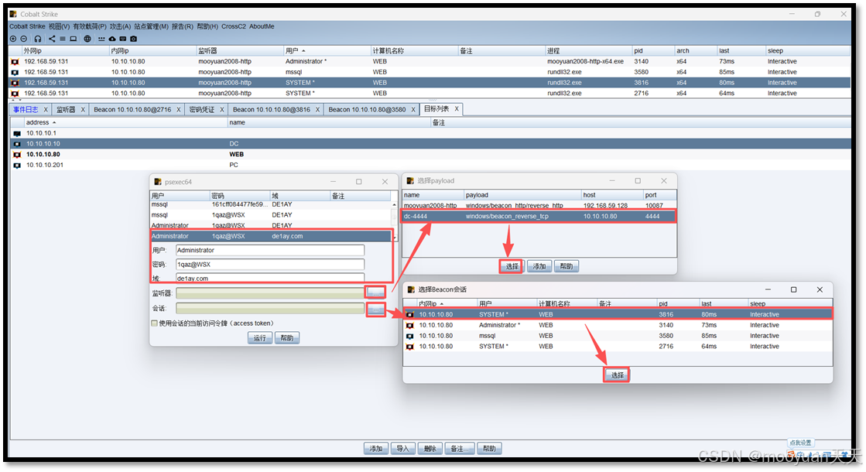Viewport: 866px width, 472px height.
Task: Close the 监听器 tab with its X
Action: click(83, 110)
